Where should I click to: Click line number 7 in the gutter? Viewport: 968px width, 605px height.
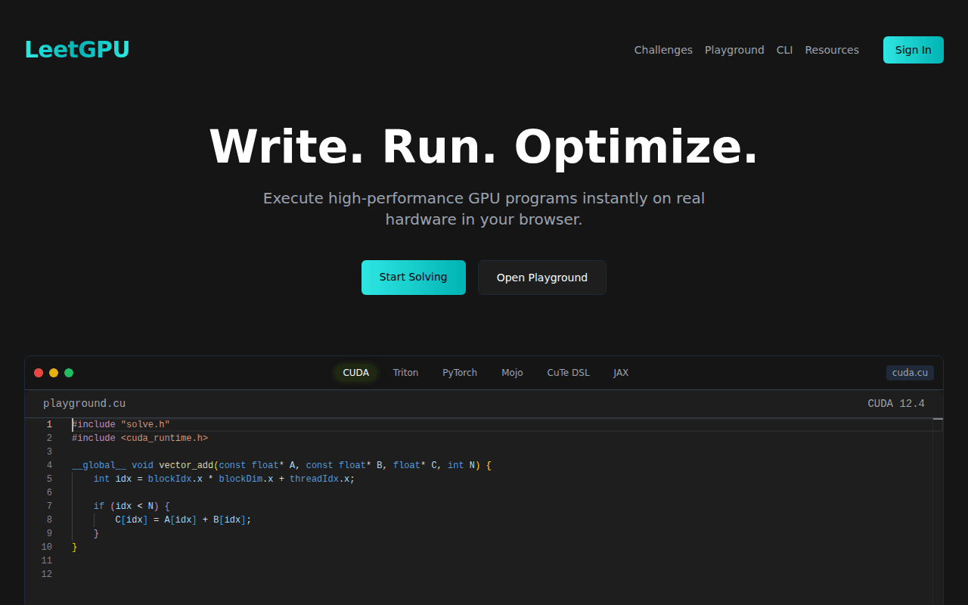(49, 507)
